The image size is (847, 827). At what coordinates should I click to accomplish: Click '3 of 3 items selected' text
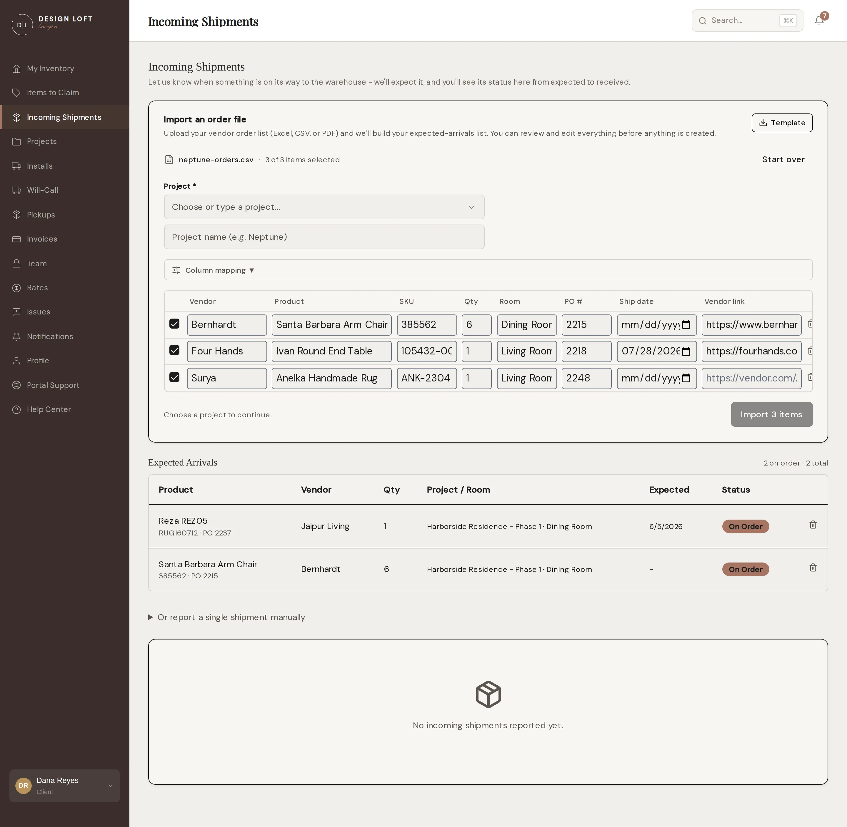(302, 160)
